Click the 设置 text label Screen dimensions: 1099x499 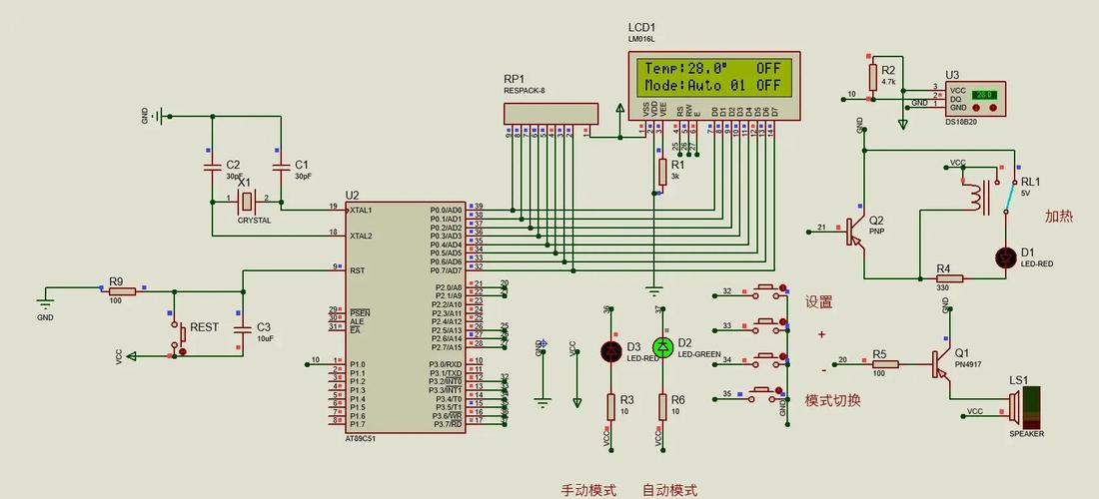tap(818, 302)
